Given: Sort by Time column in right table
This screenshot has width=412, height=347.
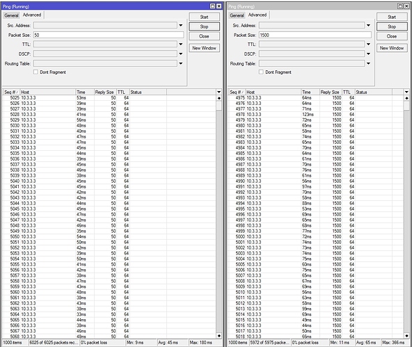Looking at the screenshot, I should coord(310,92).
